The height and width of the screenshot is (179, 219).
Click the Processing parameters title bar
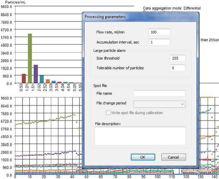140,17
